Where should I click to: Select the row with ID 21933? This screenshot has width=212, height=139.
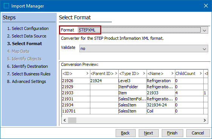pos(135,93)
